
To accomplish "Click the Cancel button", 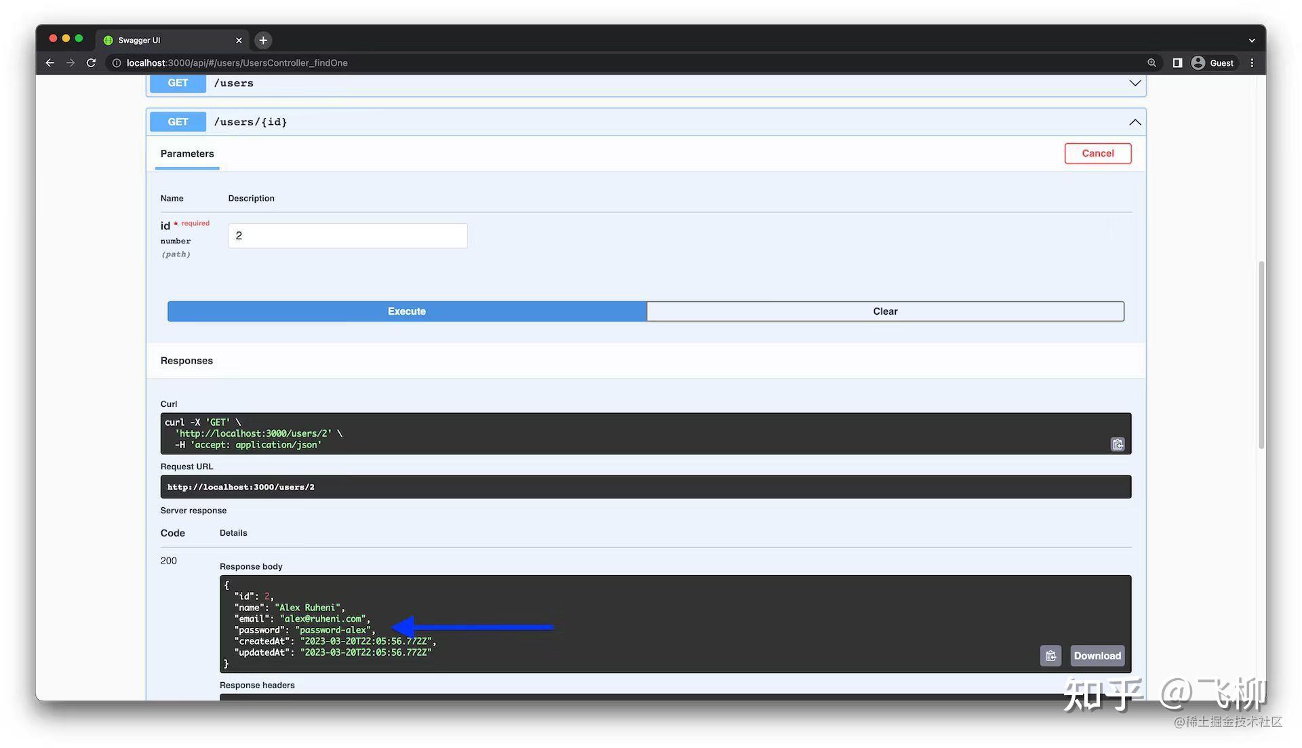I will point(1098,153).
